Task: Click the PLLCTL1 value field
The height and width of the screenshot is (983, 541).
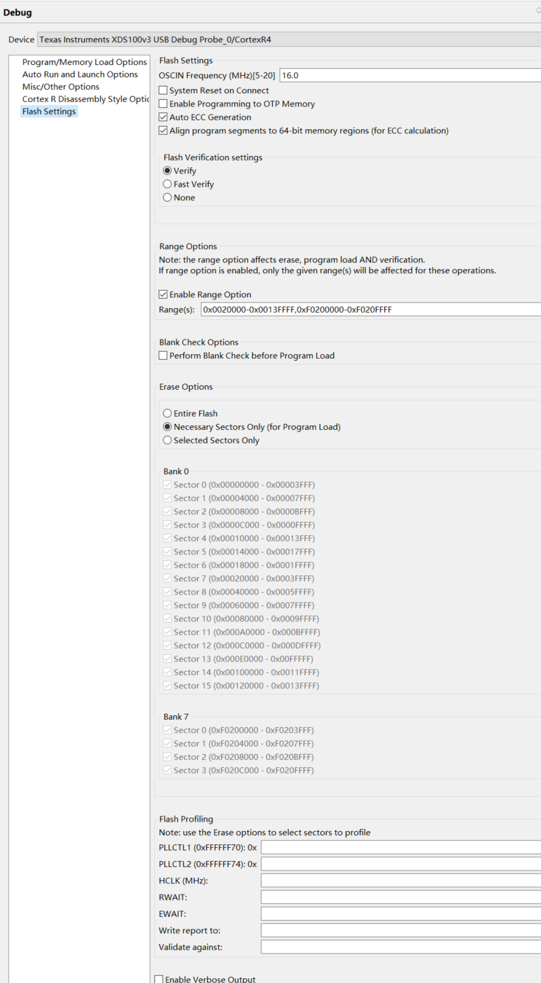Action: [x=400, y=847]
